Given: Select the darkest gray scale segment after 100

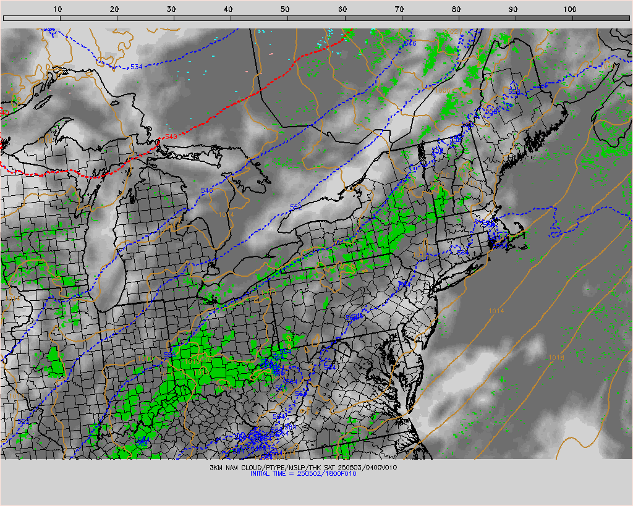Looking at the screenshot, I should pos(601,18).
